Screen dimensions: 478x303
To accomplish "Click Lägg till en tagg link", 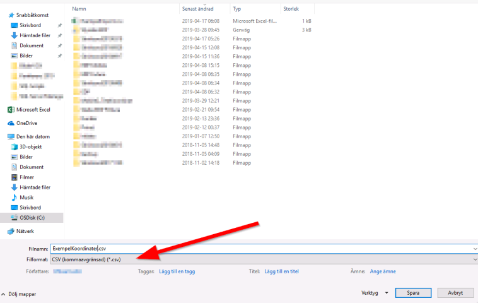I will [x=177, y=271].
